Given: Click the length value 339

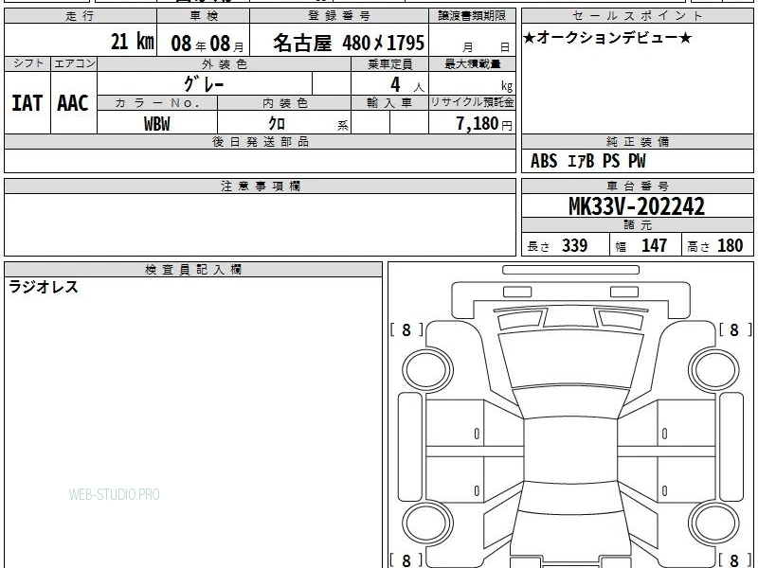Looking at the screenshot, I should coord(575,245).
